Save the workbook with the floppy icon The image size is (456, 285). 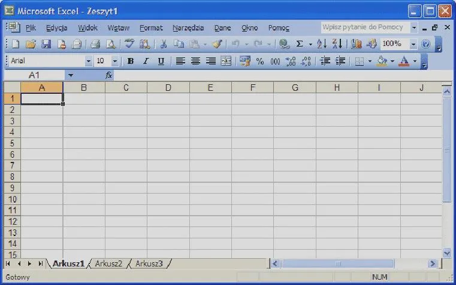click(x=46, y=44)
